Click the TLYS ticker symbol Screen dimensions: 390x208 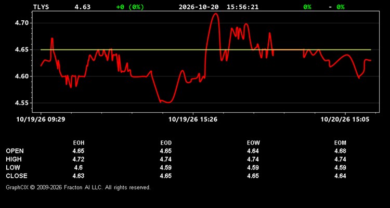[41, 7]
